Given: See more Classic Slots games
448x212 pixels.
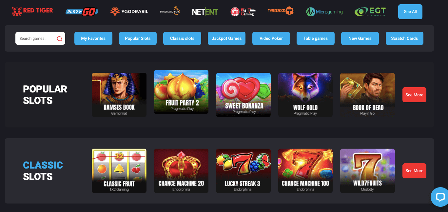Looking at the screenshot, I should [414, 171].
